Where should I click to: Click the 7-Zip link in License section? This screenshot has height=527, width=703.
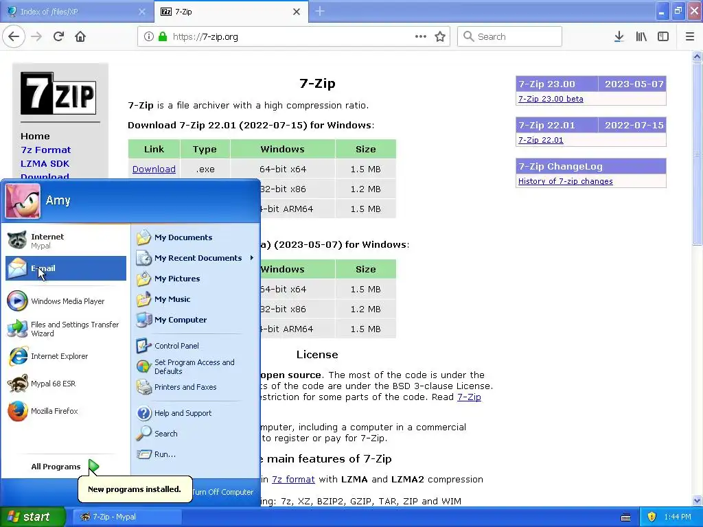pyautogui.click(x=469, y=397)
